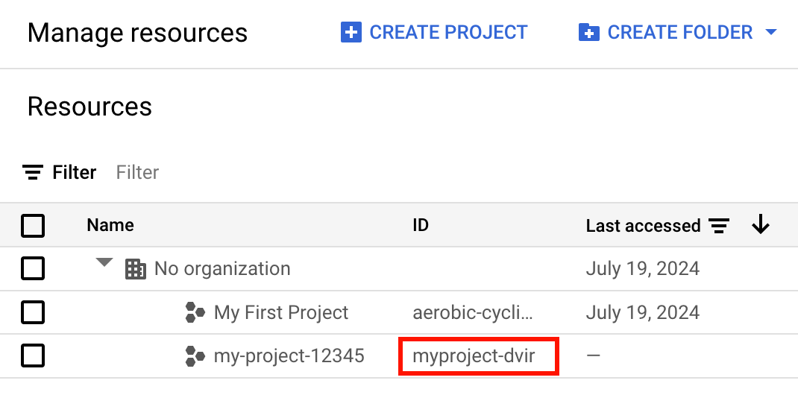Open the Create Folder dropdown arrow
Image resolution: width=798 pixels, height=395 pixels.
point(771,33)
